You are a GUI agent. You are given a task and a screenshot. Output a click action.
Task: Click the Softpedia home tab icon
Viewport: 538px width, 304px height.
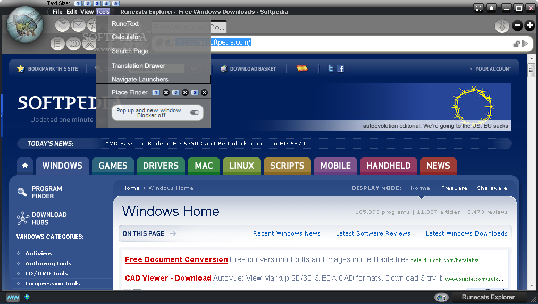click(25, 166)
